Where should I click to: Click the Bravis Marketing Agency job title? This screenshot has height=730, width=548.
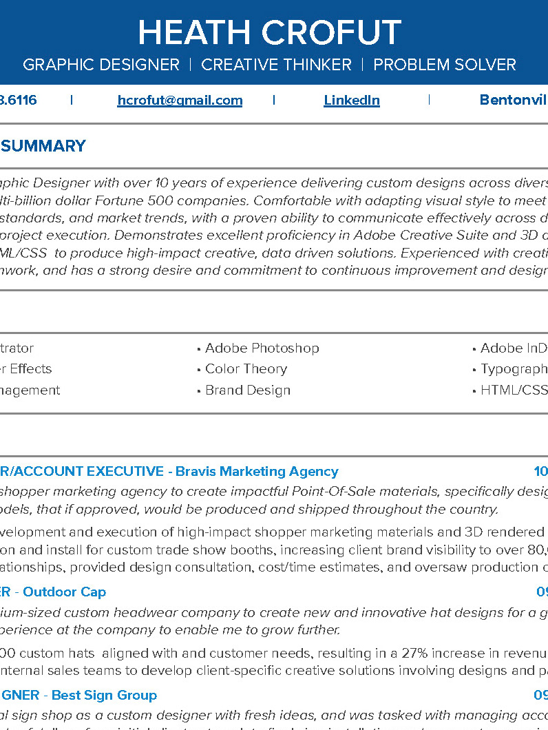point(169,472)
